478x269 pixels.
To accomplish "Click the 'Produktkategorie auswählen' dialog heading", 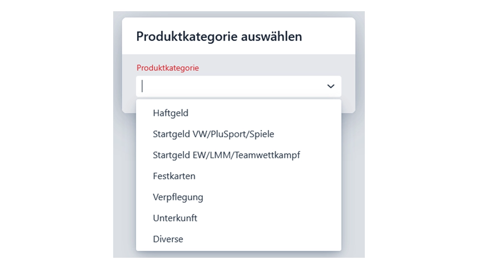I will 219,37.
